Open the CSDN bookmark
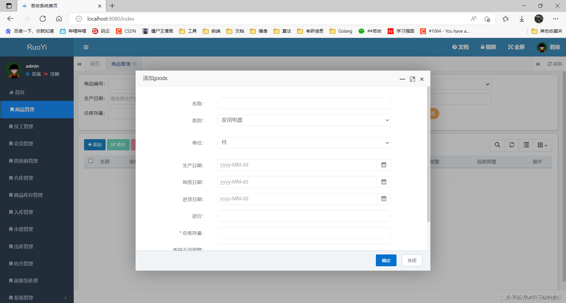The image size is (566, 303). (x=126, y=31)
